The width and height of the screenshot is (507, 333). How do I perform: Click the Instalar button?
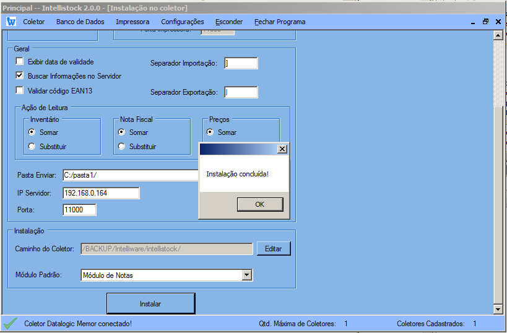pyautogui.click(x=150, y=303)
